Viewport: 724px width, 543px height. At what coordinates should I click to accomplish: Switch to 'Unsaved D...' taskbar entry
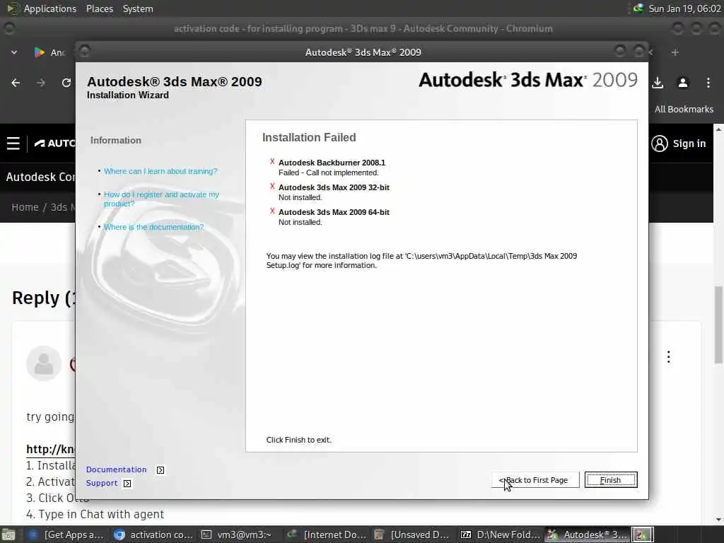pos(413,535)
